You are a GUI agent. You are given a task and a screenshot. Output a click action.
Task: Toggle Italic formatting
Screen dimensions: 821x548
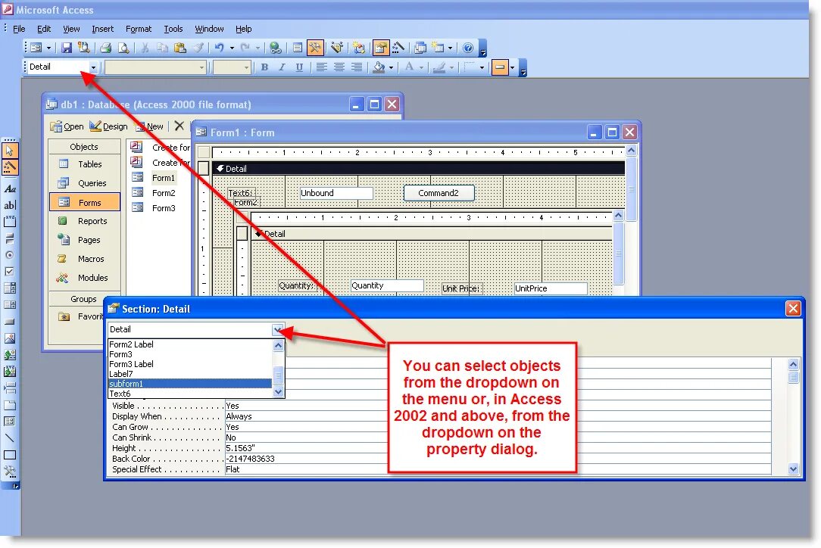point(282,67)
